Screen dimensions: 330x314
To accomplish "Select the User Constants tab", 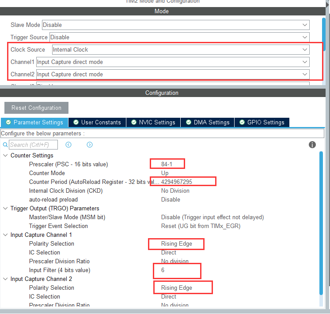I will (x=97, y=122).
